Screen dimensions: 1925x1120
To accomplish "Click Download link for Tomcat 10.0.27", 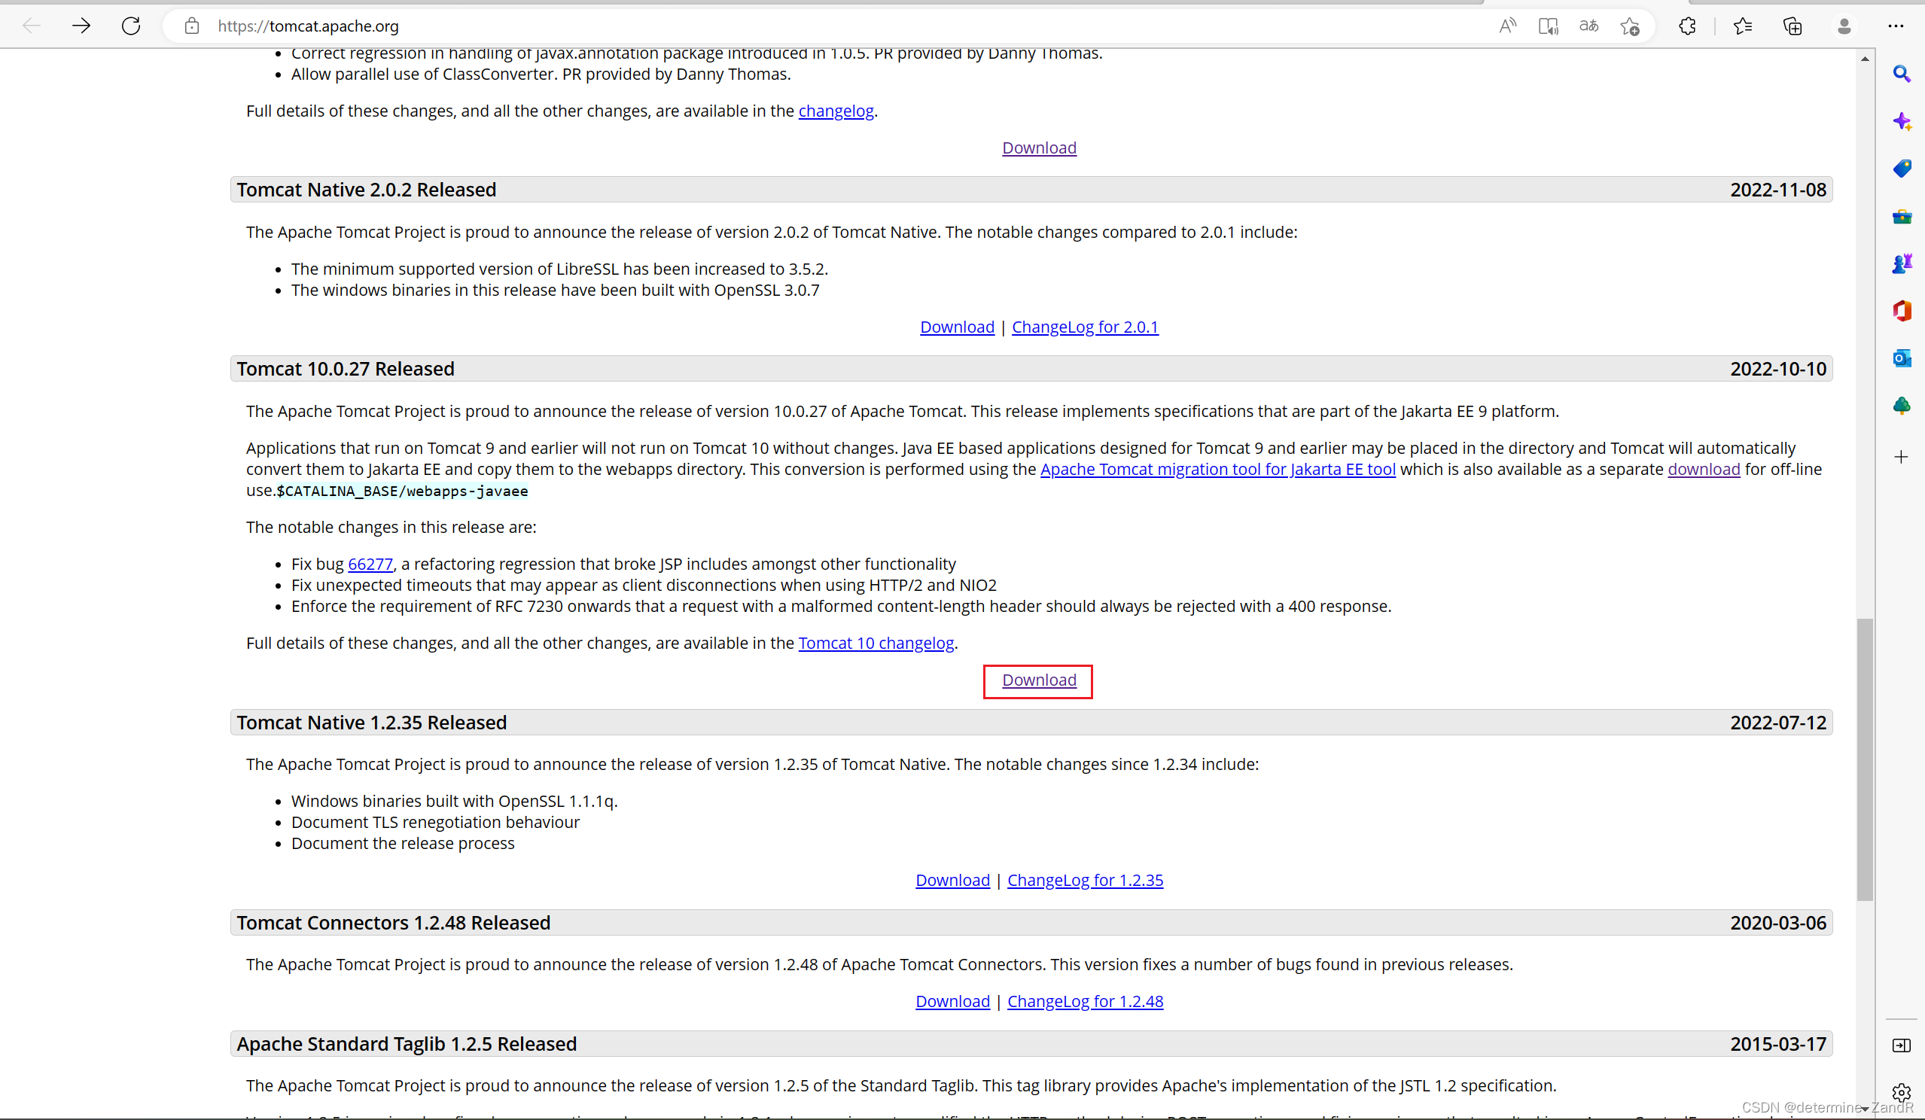I will [x=1039, y=680].
